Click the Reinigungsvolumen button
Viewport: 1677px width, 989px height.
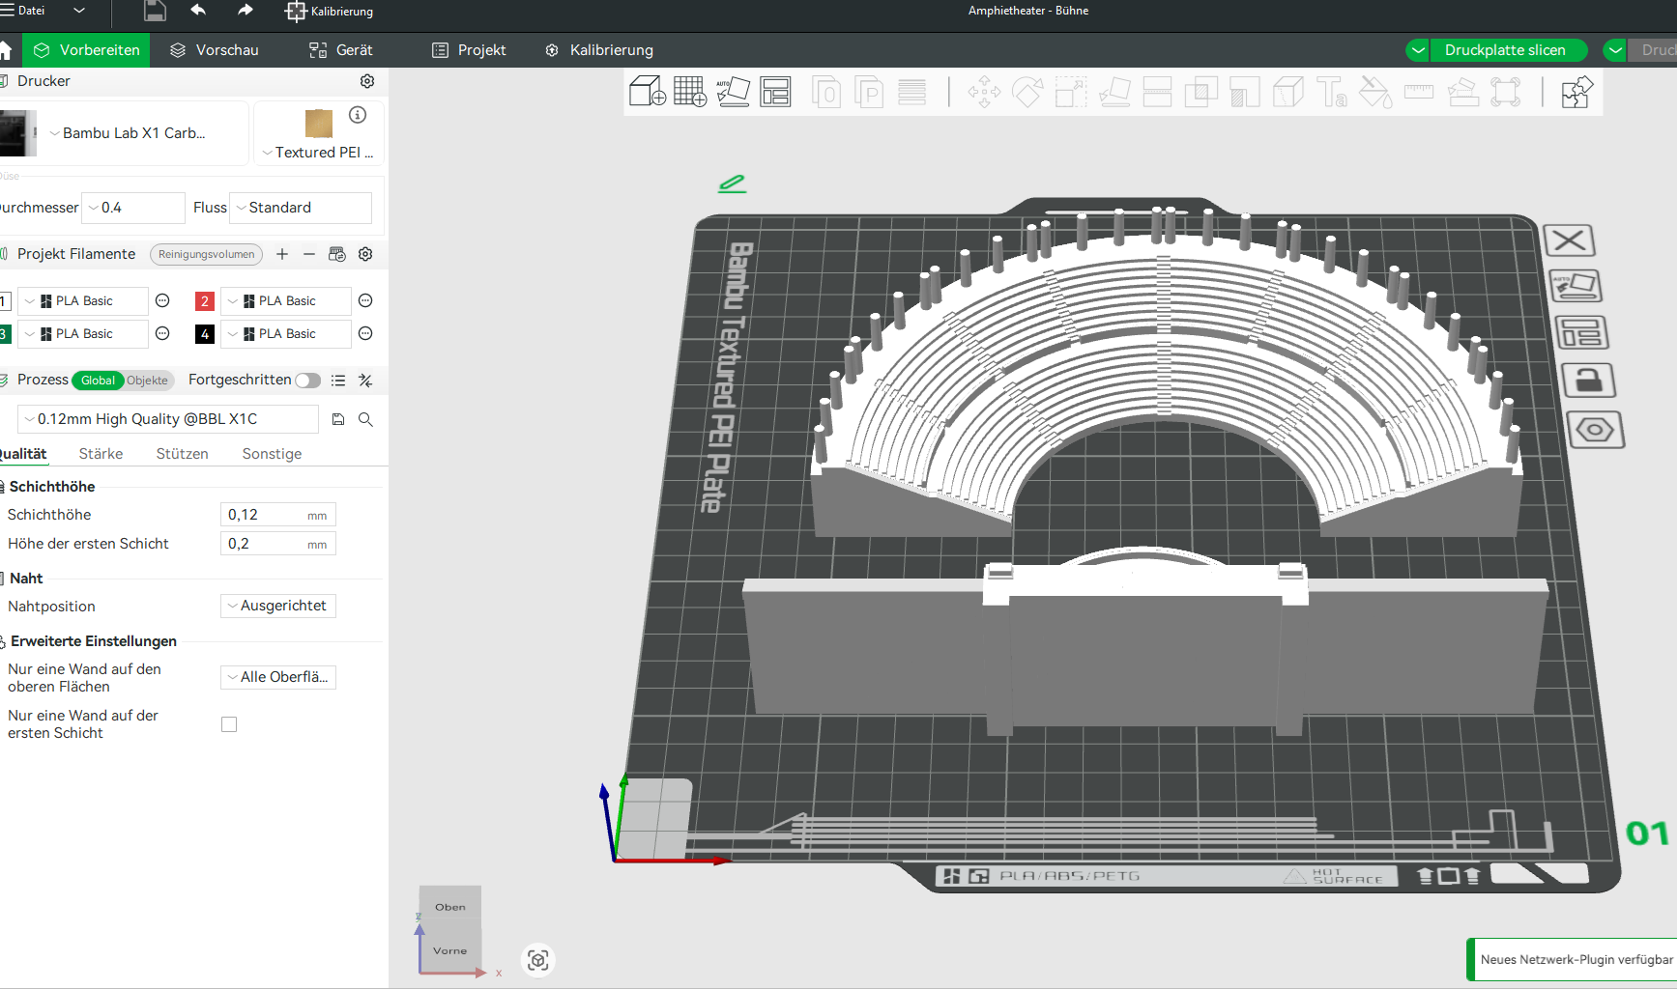(x=206, y=254)
